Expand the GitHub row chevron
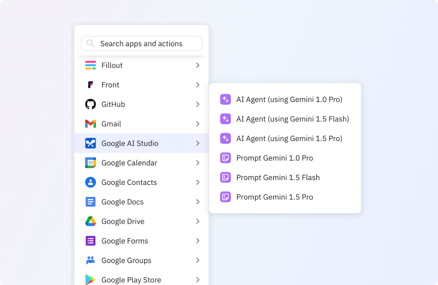Screen dimensions: 438x285 [198, 104]
